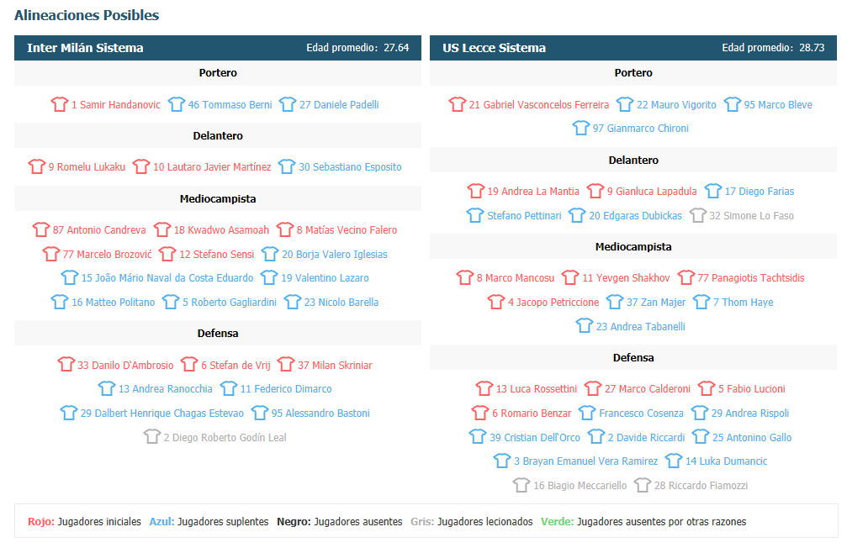Click the blue shirt icon beside Matteo Politano

[x=60, y=302]
